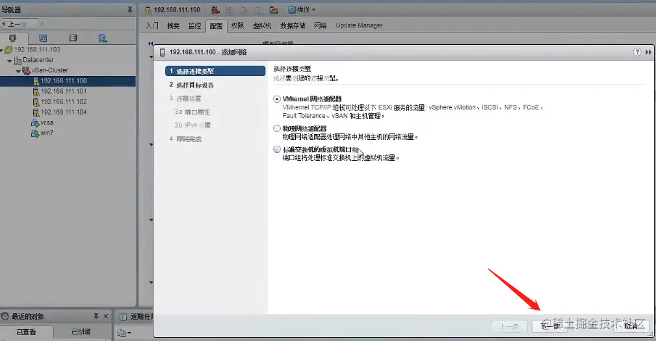
Task: Open the tasks filter dropdown below 近期任务
Action: [124, 333]
